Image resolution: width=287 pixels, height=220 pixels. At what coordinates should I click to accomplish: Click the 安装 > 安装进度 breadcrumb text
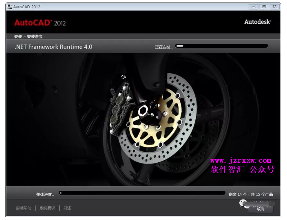coord(28,36)
